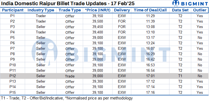Image resolution: width=210 pixels, height=103 pixels.
Task: Click the Time of Deal/Call header
Action: 150,10
